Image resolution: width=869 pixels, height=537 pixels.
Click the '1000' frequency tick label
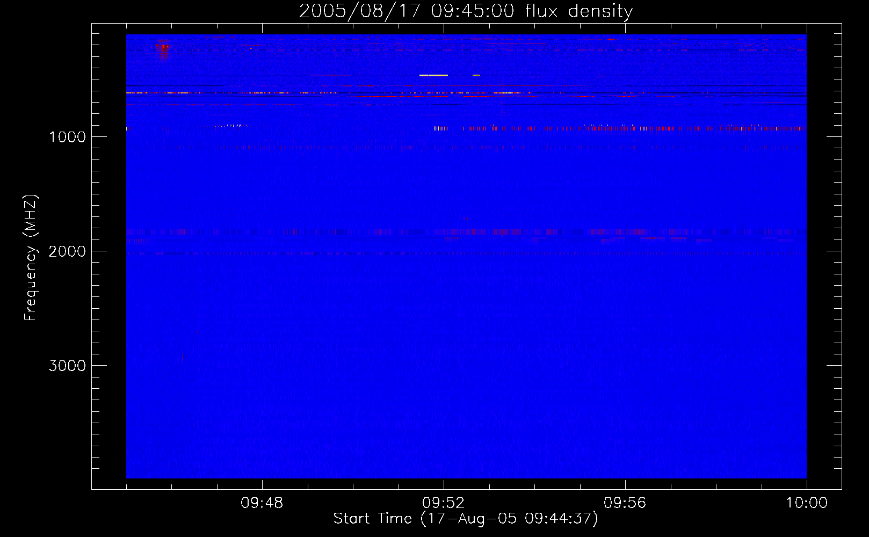[x=67, y=137]
